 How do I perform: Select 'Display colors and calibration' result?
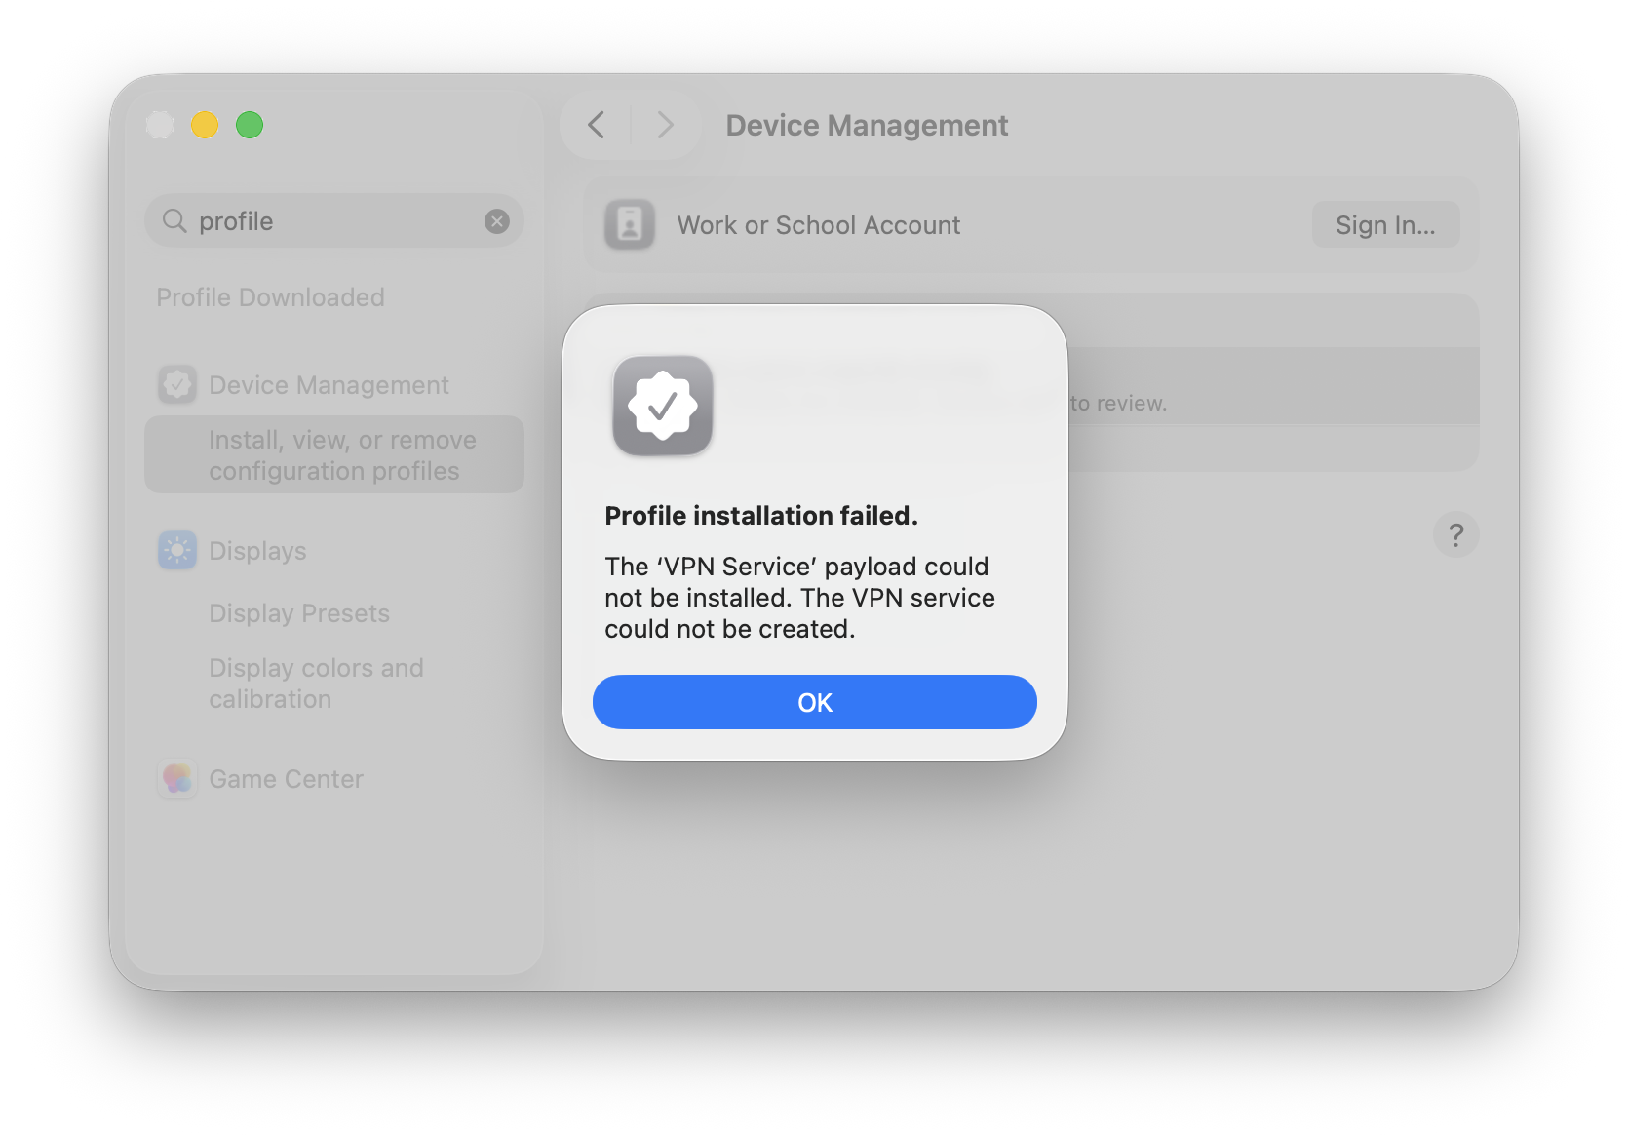[316, 684]
